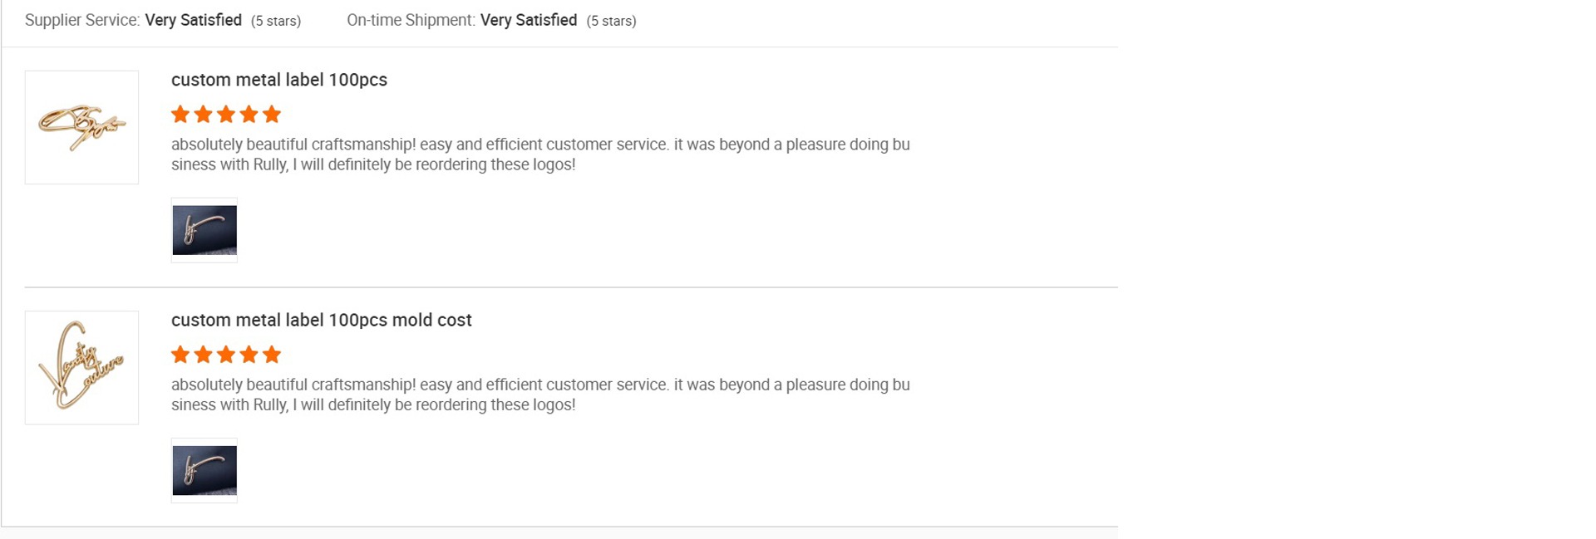Open "custom metal label 100pcs mold cost" title
Screen dimensions: 1596x539
pyautogui.click(x=321, y=321)
